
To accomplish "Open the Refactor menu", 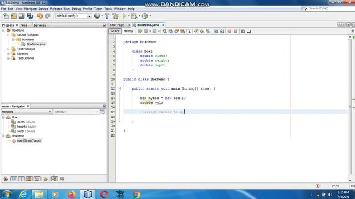I will tap(56, 9).
